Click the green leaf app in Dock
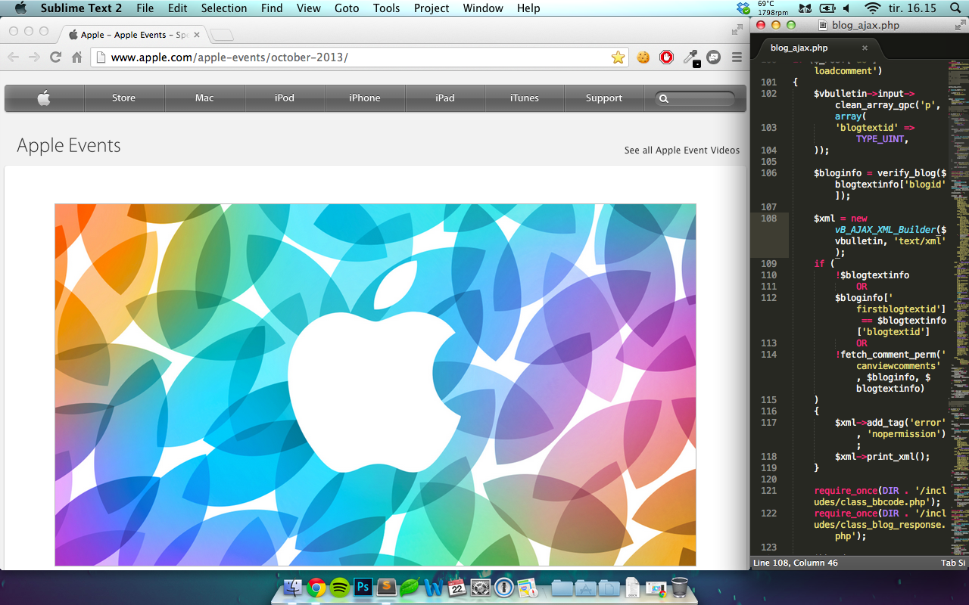The height and width of the screenshot is (605, 969). point(410,587)
